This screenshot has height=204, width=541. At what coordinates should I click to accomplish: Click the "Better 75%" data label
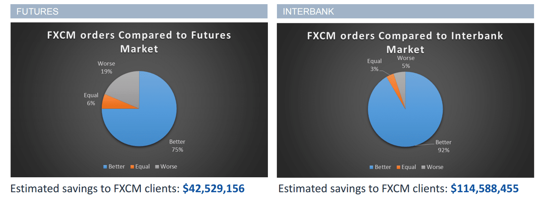[177, 146]
